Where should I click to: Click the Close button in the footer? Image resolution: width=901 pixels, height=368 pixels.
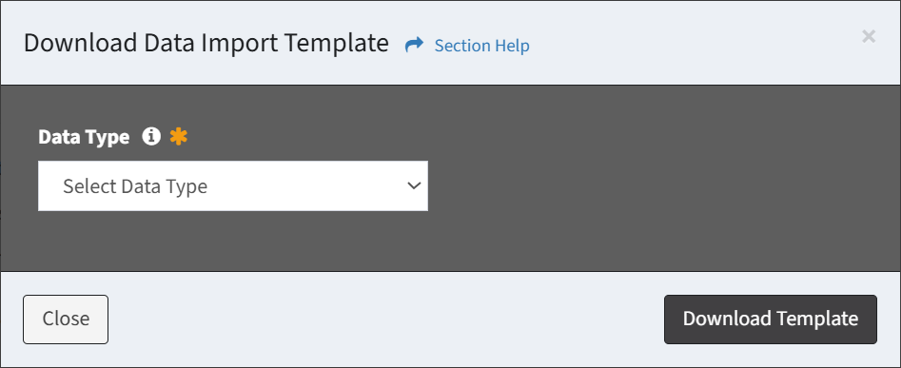[x=66, y=320]
